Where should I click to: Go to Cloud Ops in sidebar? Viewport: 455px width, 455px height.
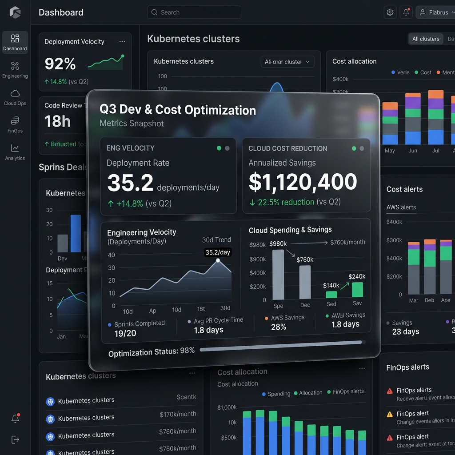pyautogui.click(x=15, y=97)
